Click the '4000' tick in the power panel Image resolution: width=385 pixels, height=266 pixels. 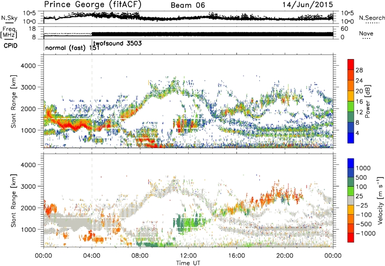point(28,66)
